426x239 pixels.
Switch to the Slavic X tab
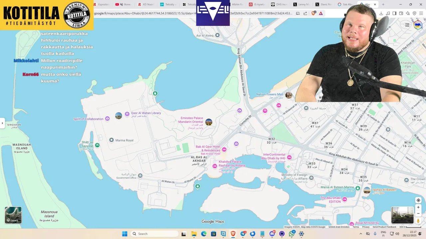(323, 4)
